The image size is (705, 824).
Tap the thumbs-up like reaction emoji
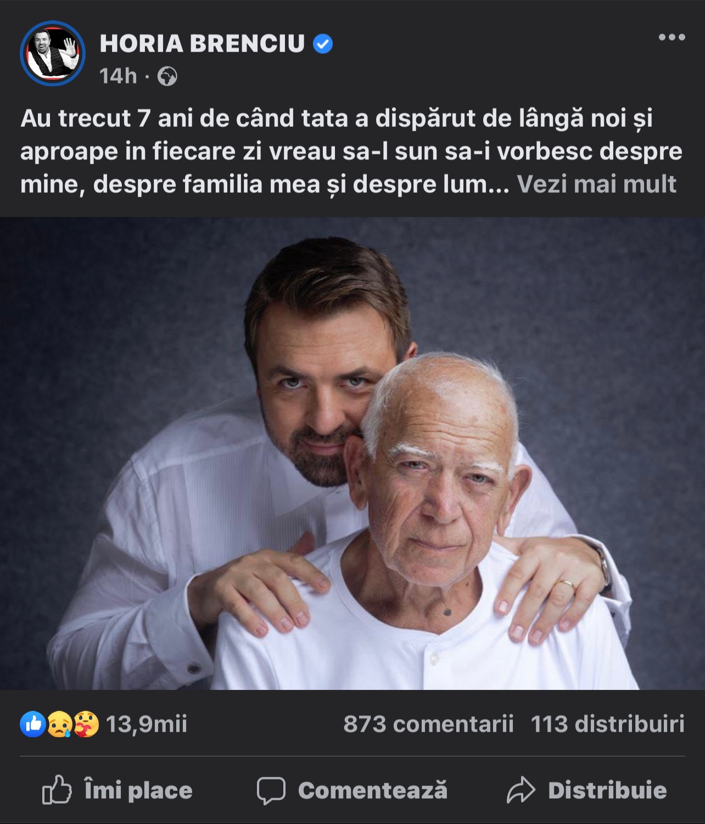(x=33, y=724)
